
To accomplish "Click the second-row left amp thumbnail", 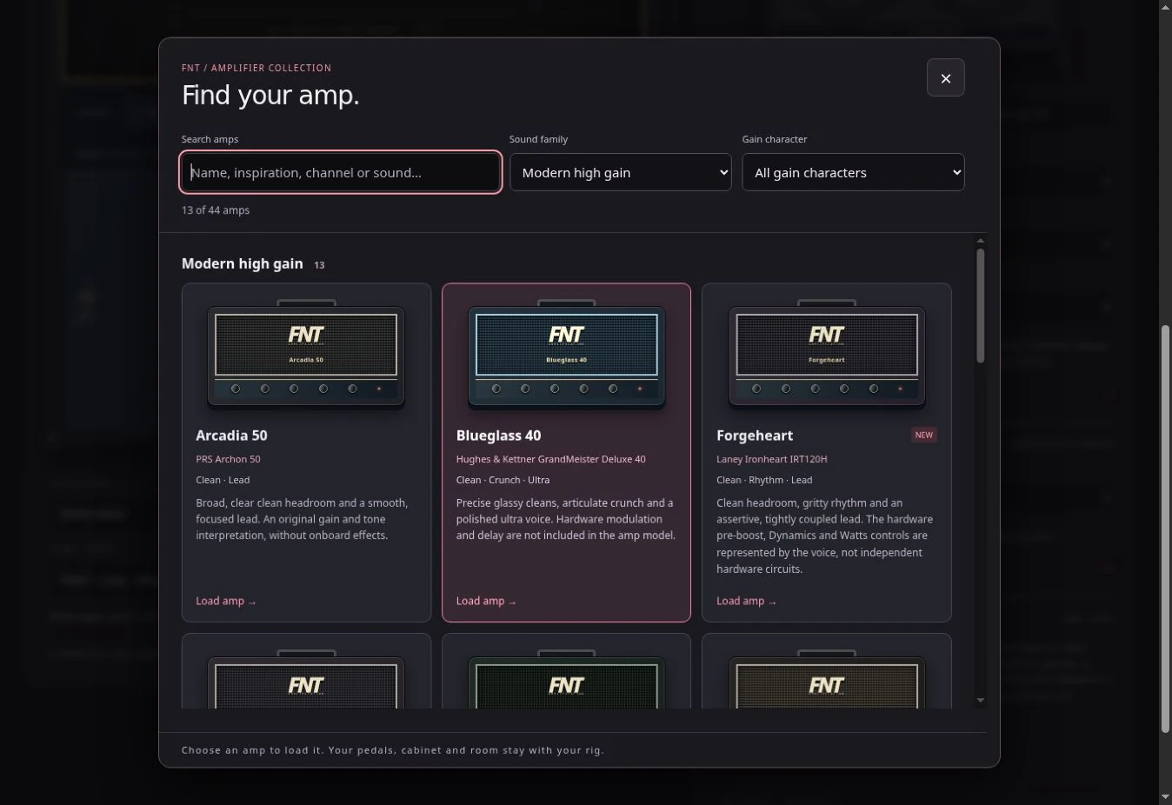I will tap(306, 679).
